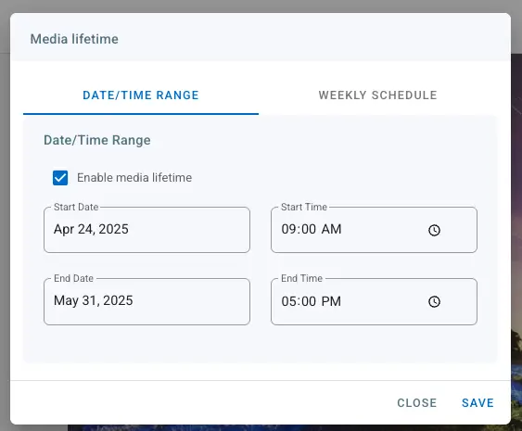Click the 'Media lifetime' dialog title

pos(74,39)
